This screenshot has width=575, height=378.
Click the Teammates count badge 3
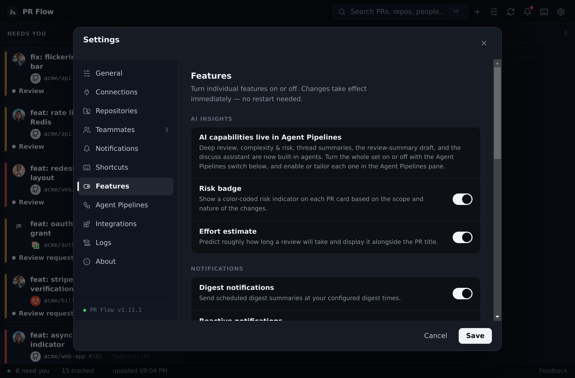pos(166,130)
